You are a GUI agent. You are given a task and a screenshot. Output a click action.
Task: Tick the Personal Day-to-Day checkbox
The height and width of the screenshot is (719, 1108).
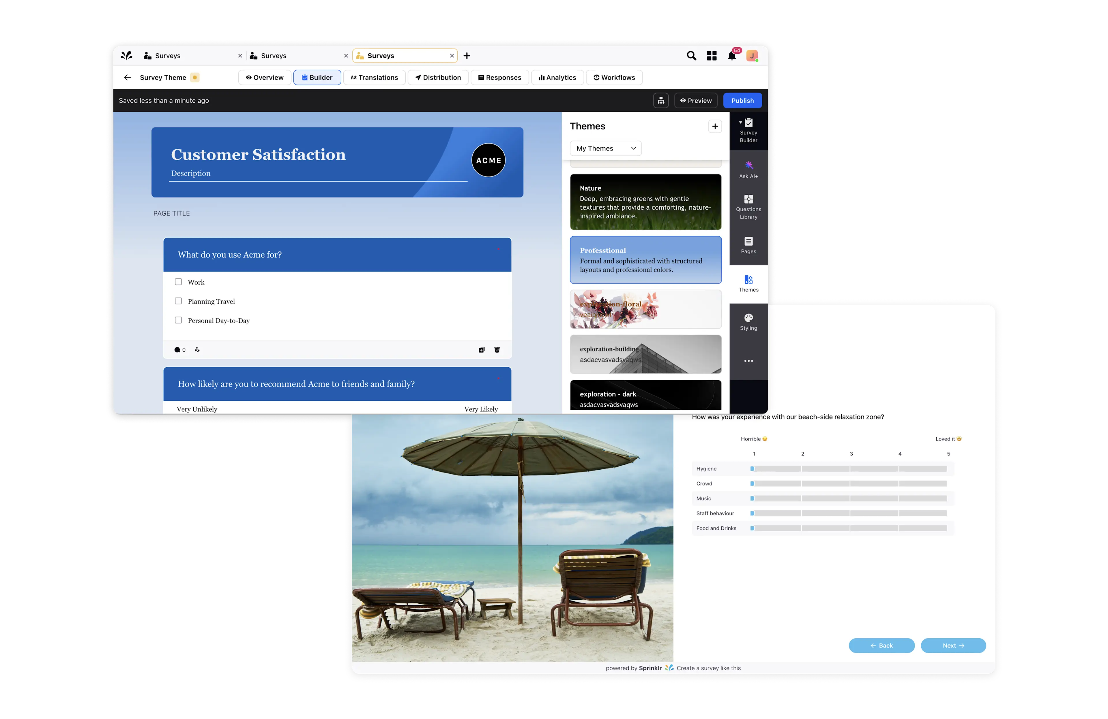coord(178,320)
